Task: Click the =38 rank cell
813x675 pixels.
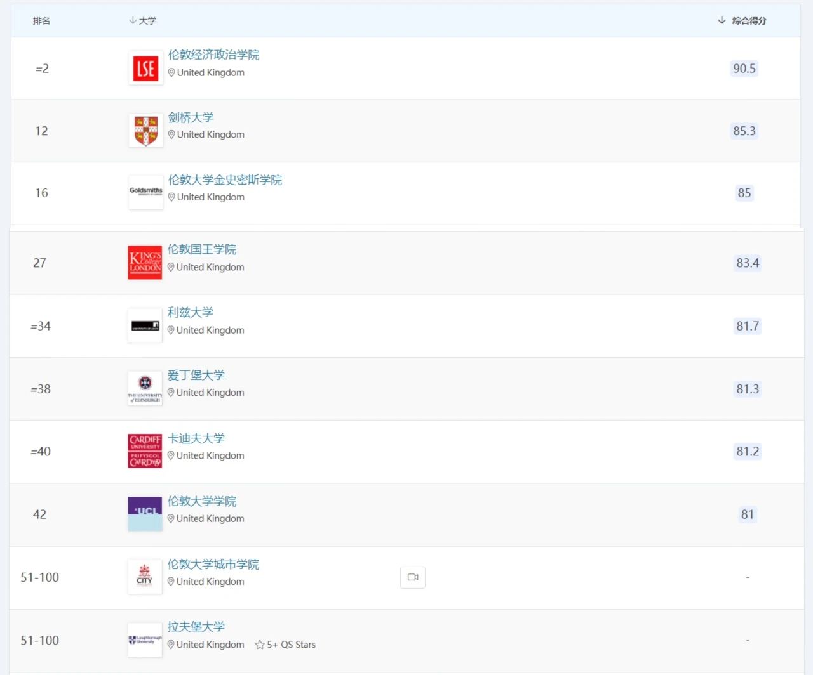Action: pos(41,389)
